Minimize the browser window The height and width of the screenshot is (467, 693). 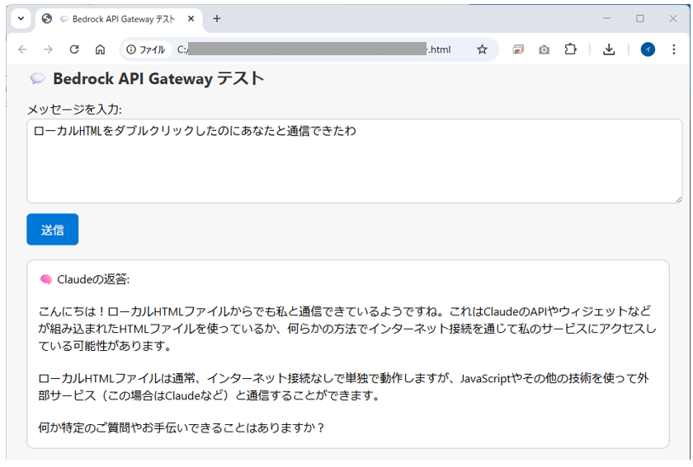tap(607, 19)
